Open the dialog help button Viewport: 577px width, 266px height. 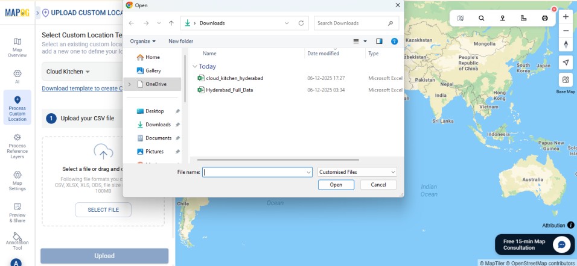395,42
